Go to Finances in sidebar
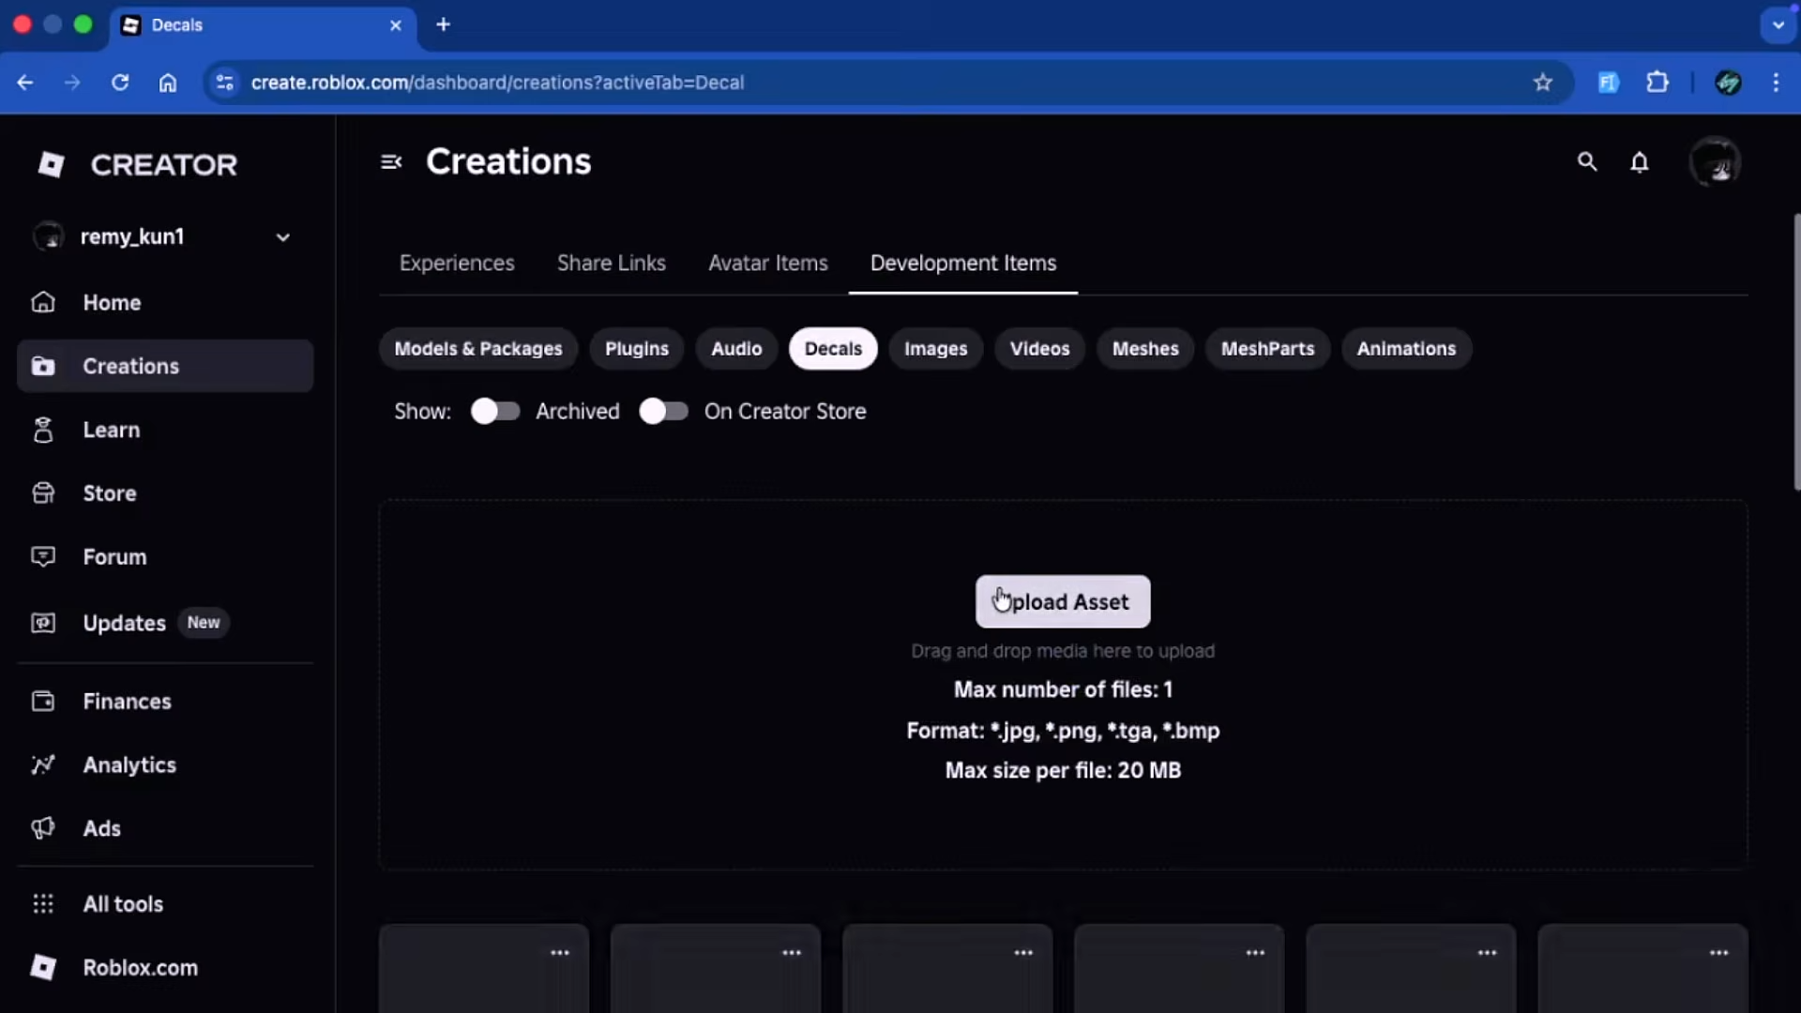 pyautogui.click(x=127, y=702)
